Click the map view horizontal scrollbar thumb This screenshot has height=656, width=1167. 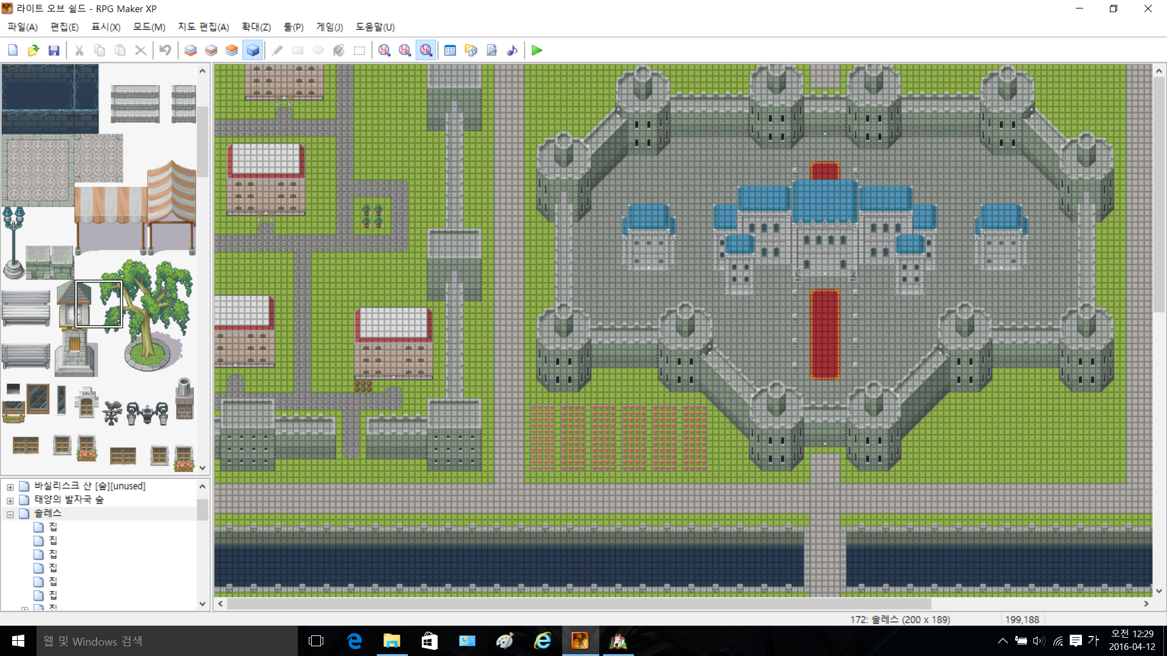tap(579, 604)
